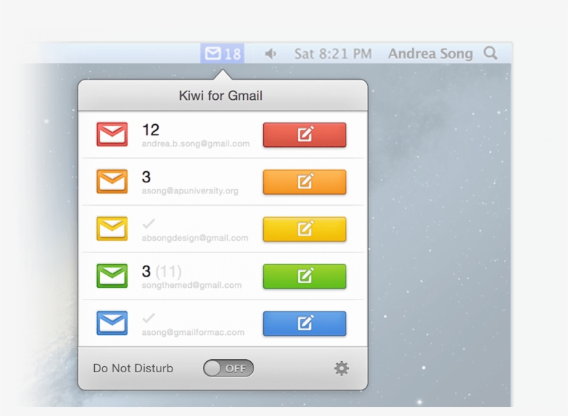Screen dimensions: 568x416
Task: Open Spotlight search from the menu bar
Action: coord(490,53)
